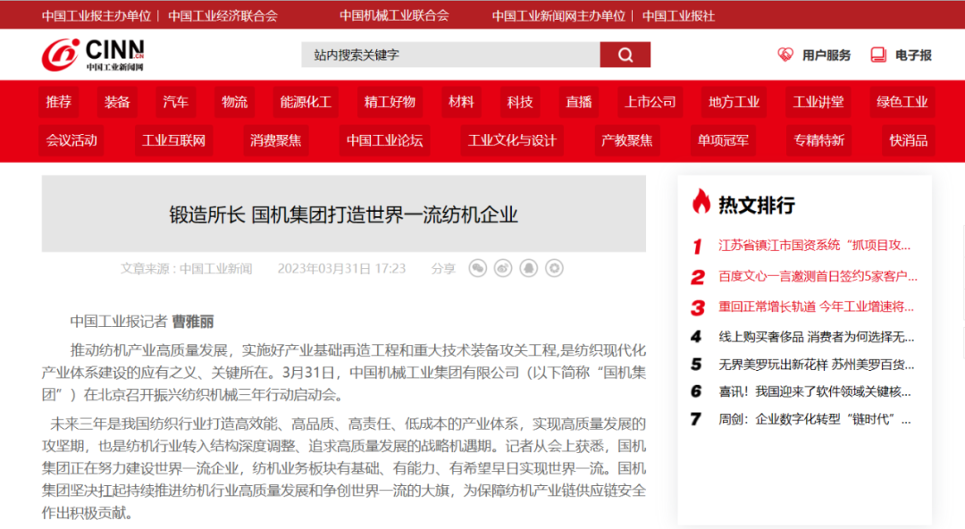Image resolution: width=965 pixels, height=529 pixels.
Task: Click the 中国工业新闻网主办单位 label in the top bar
Action: tap(558, 16)
